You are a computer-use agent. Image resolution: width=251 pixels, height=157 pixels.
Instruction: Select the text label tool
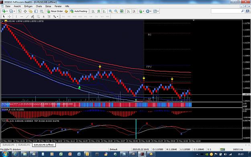[x=49, y=16]
